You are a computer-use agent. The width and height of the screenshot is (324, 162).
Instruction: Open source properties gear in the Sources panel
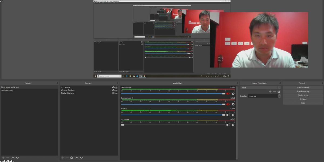click(x=72, y=158)
